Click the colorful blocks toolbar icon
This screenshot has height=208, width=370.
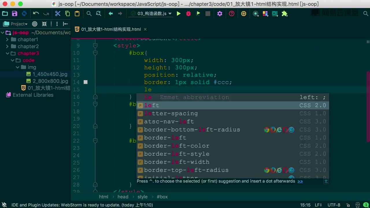[x=266, y=14]
